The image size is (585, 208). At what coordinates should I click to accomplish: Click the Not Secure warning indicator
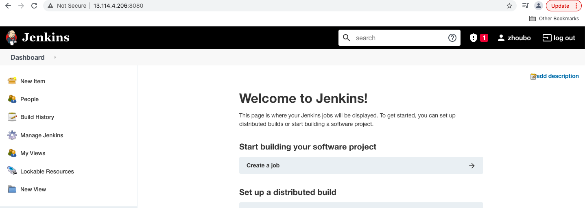[x=67, y=6]
